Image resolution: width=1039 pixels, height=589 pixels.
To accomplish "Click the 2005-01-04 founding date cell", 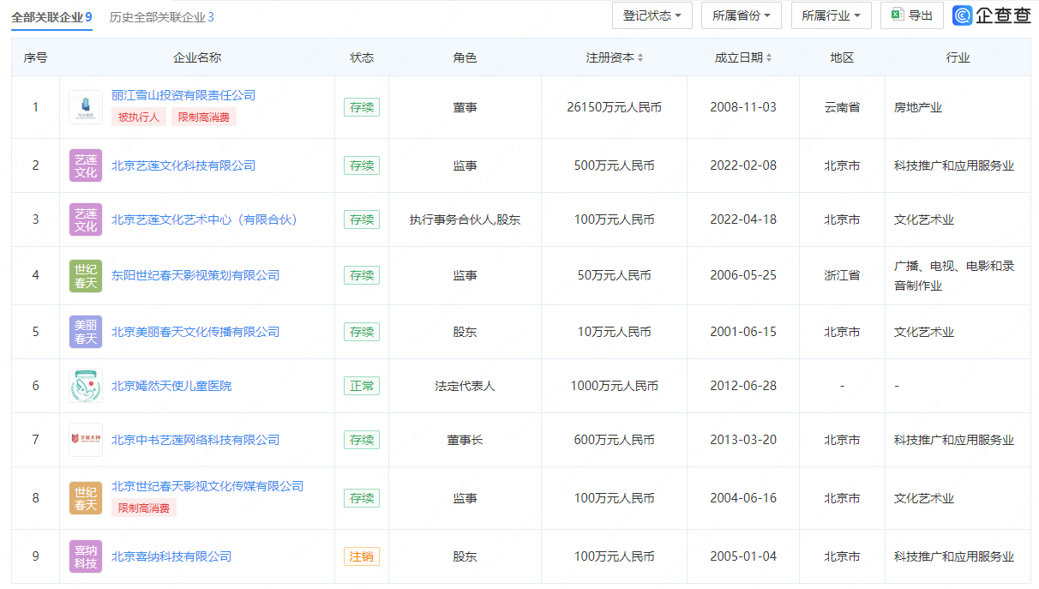I will pyautogui.click(x=743, y=556).
